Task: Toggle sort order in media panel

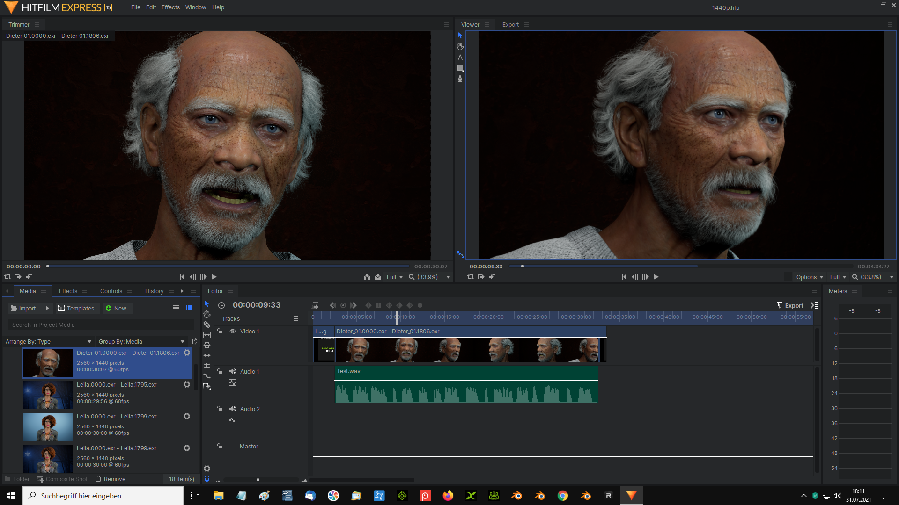Action: (x=194, y=341)
